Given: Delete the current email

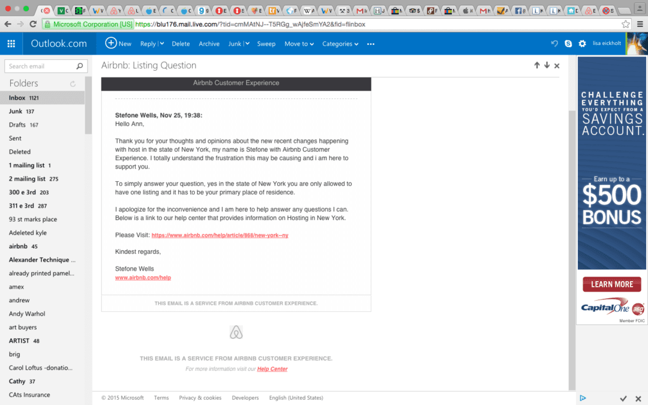Looking at the screenshot, I should (181, 44).
